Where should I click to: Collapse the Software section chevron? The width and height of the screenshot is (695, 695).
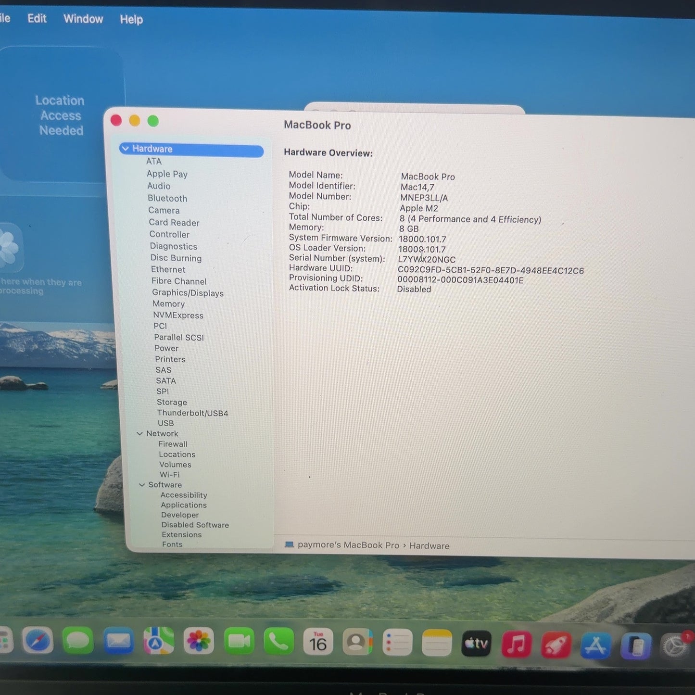click(142, 485)
